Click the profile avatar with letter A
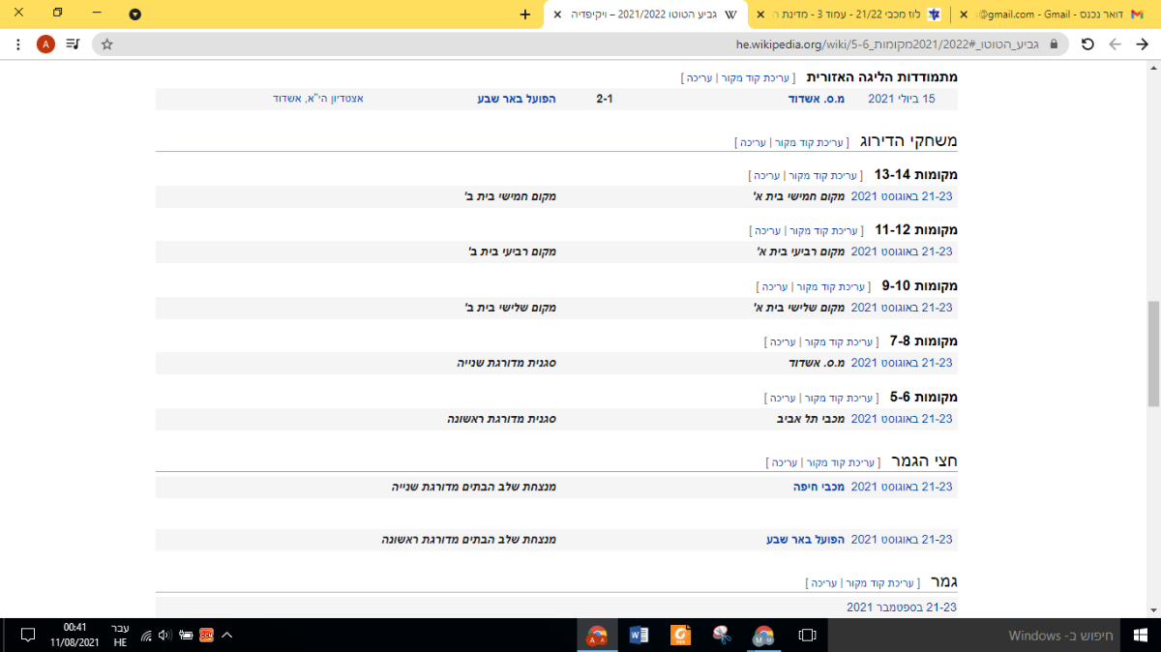Viewport: 1161px width, 652px height. pyautogui.click(x=45, y=44)
